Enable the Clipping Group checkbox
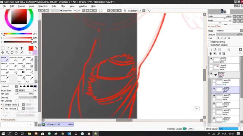243x136 pixels. coord(209,42)
